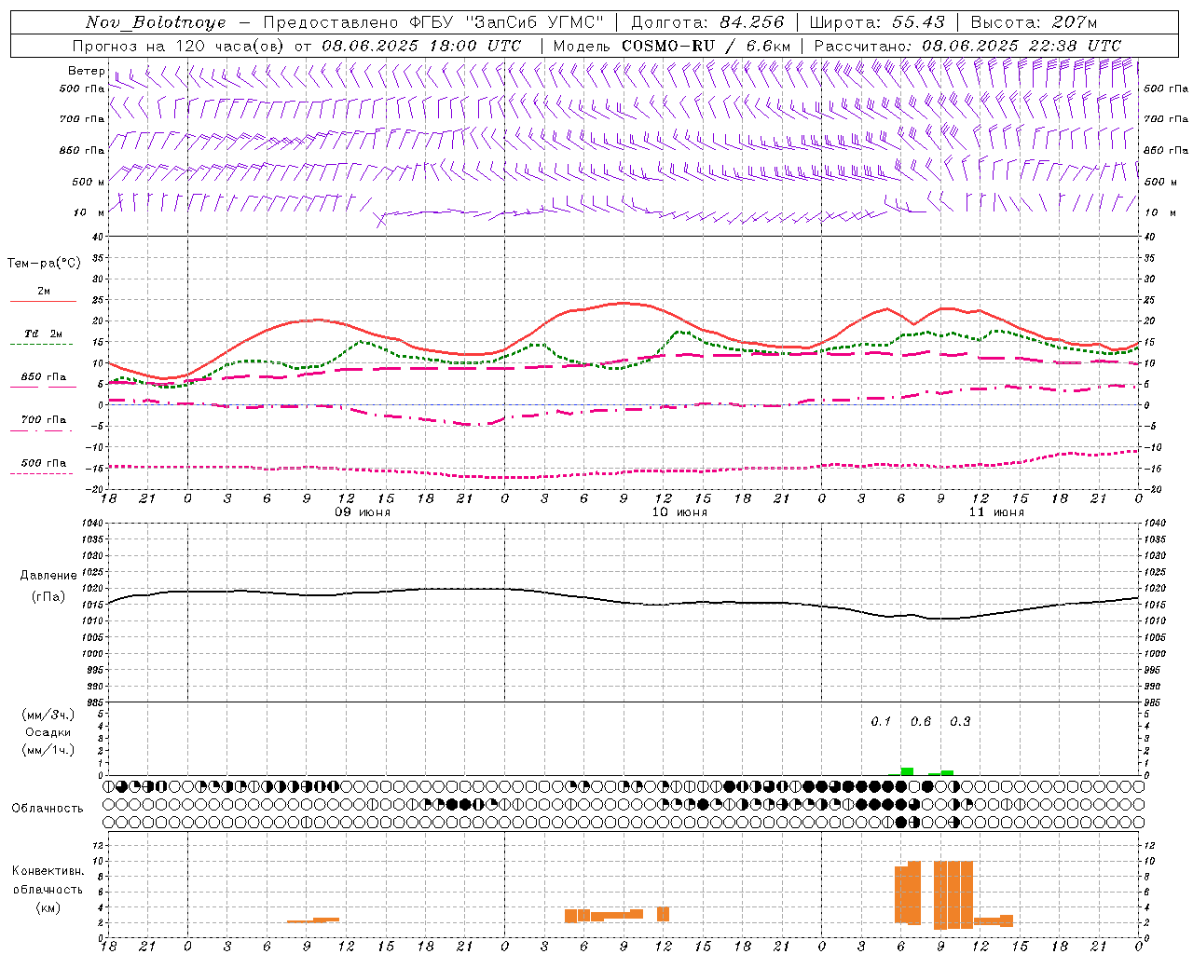Click the 0.3 precipitation amount

[960, 722]
